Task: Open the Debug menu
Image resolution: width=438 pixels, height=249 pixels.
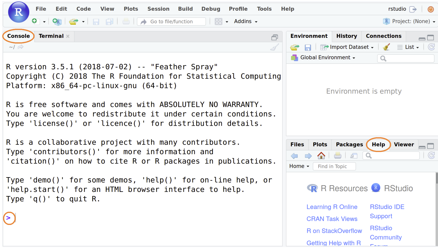Action: click(211, 9)
